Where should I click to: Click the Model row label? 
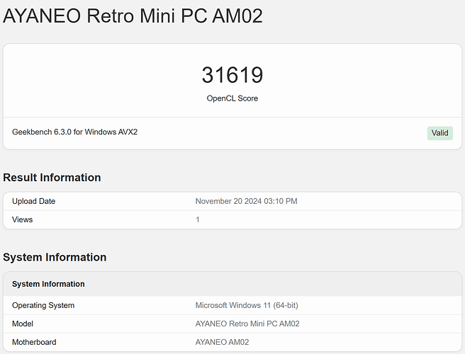[23, 324]
